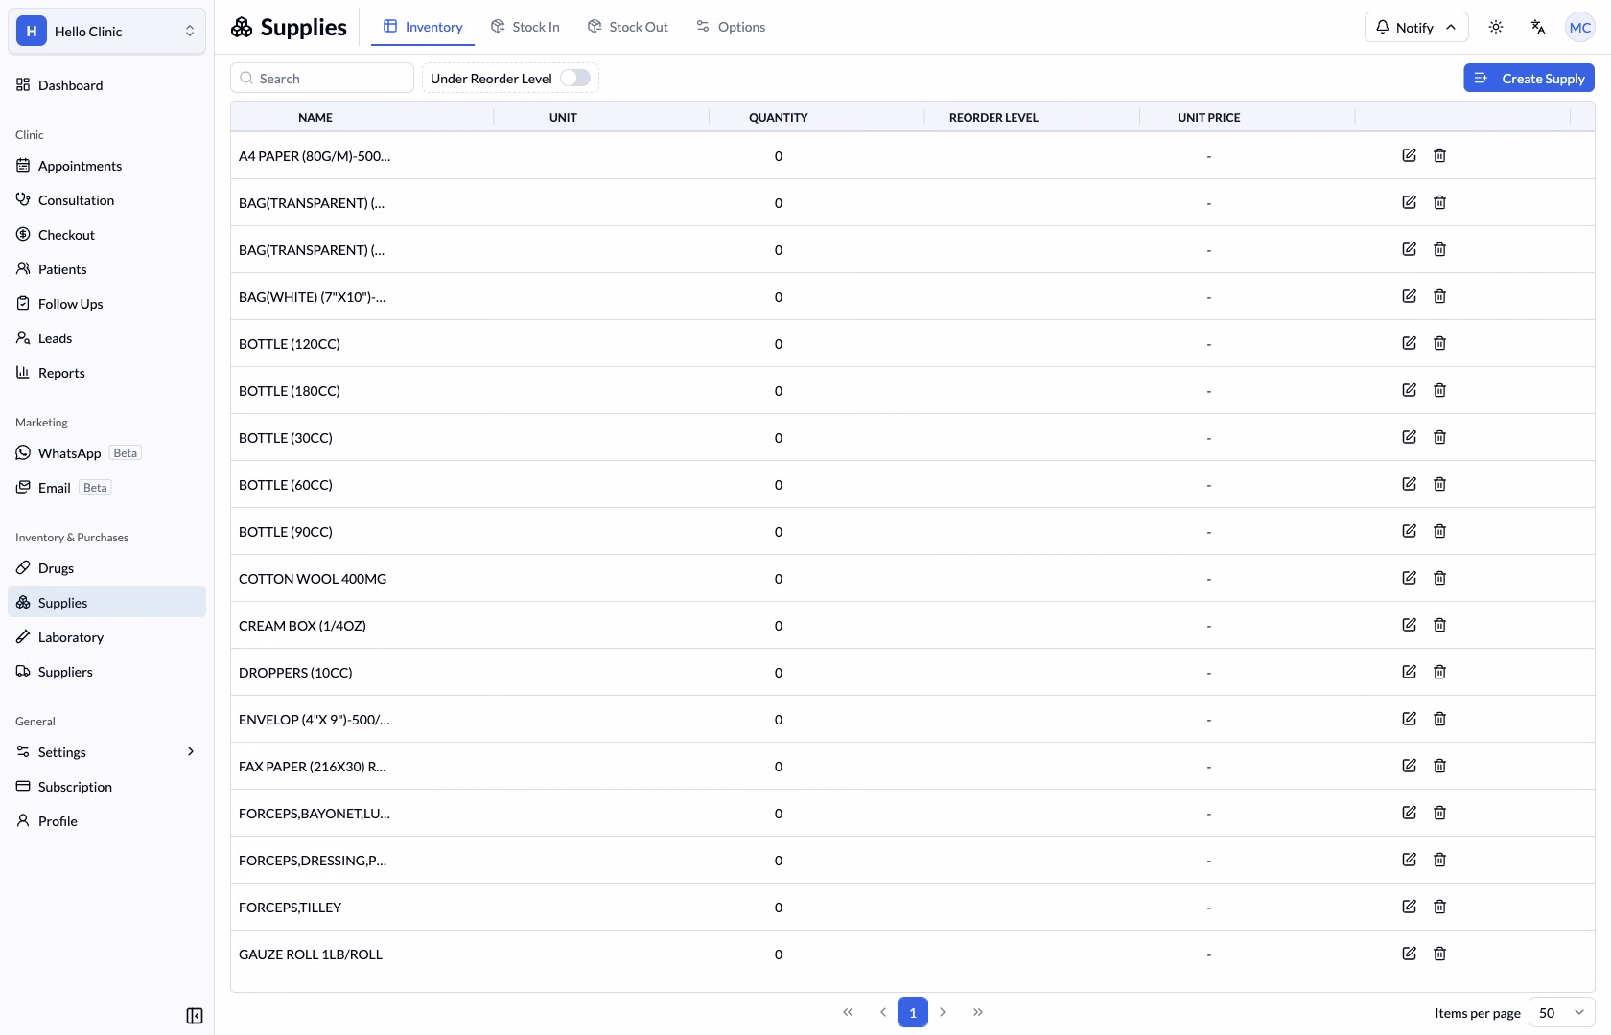Edit the A4 PAPER supply row
The height and width of the screenshot is (1035, 1611).
point(1409,155)
